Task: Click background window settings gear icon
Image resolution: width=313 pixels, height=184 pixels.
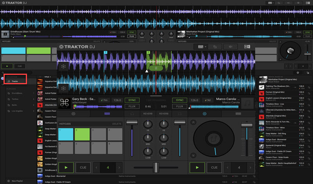Action: [x=298, y=3]
